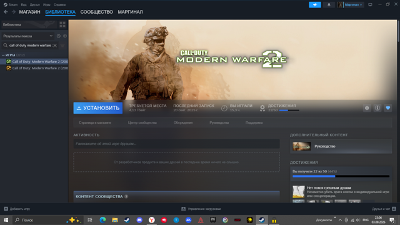Open Поддержка link
Image resolution: width=400 pixels, height=225 pixels.
[254, 122]
